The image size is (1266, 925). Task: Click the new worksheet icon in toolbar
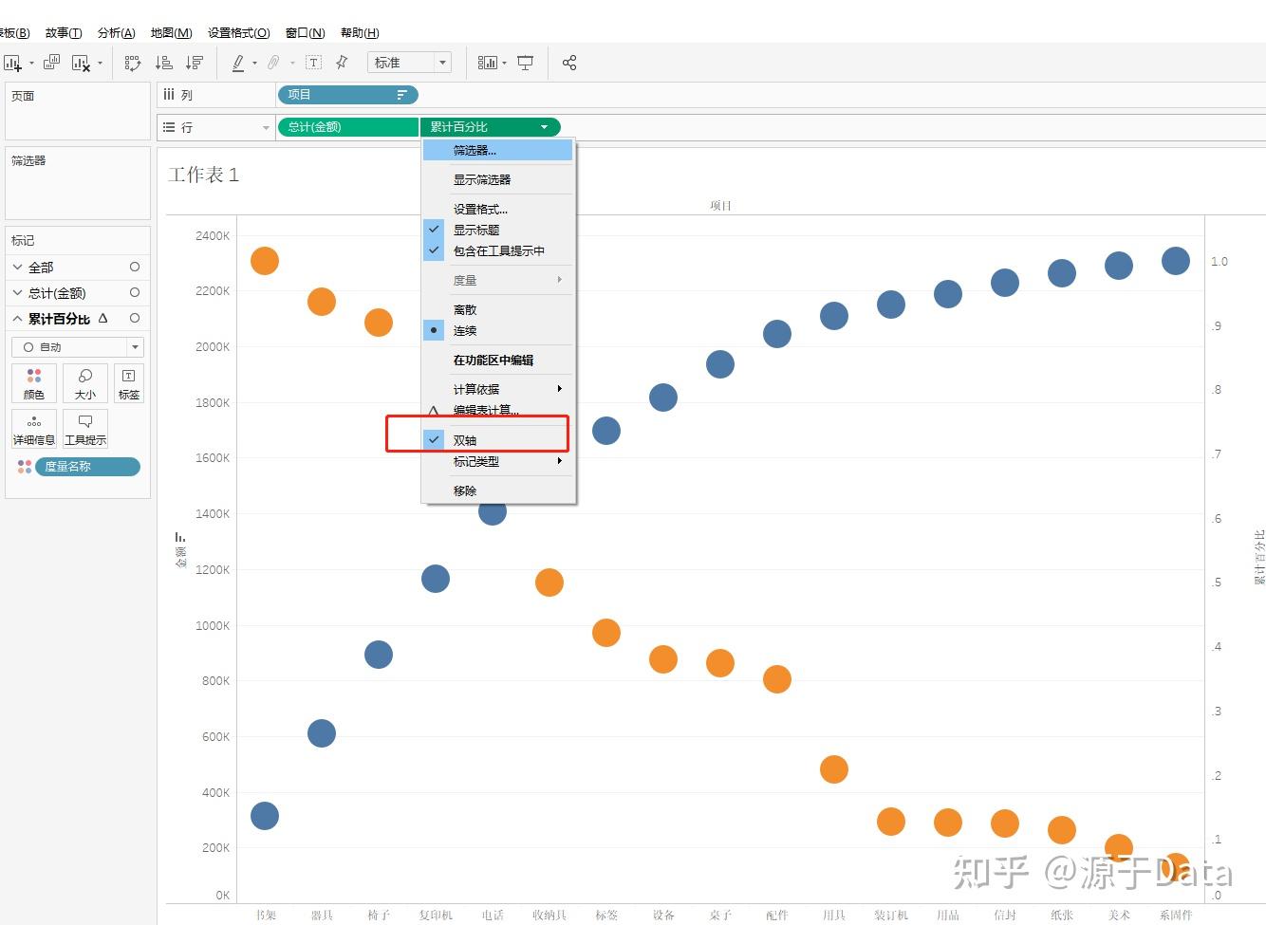pos(12,63)
